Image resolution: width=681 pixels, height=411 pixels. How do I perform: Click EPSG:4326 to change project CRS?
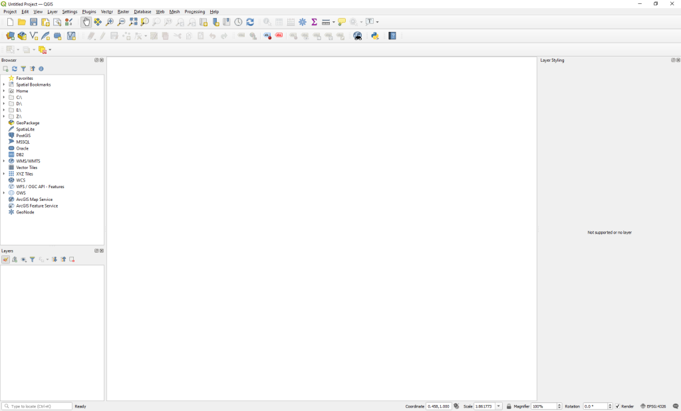point(656,406)
